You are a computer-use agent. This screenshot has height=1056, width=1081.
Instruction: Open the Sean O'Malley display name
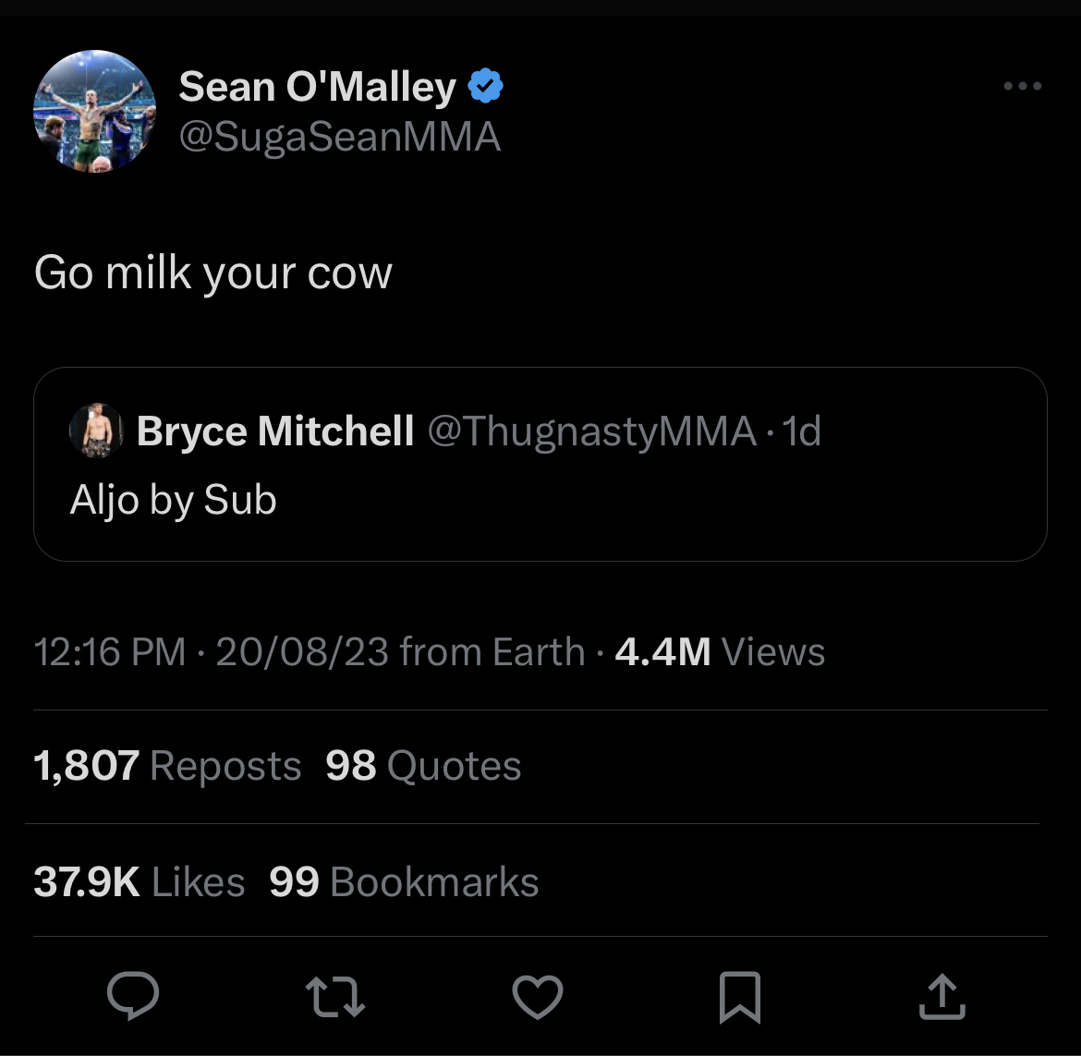[317, 87]
